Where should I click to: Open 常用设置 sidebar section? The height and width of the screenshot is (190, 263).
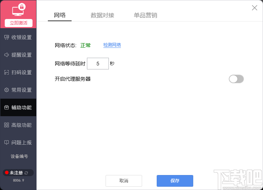click(x=18, y=90)
